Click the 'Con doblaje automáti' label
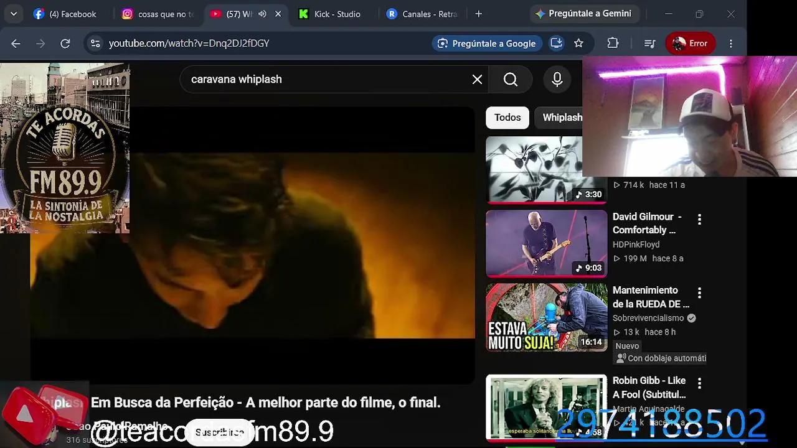 (661, 358)
